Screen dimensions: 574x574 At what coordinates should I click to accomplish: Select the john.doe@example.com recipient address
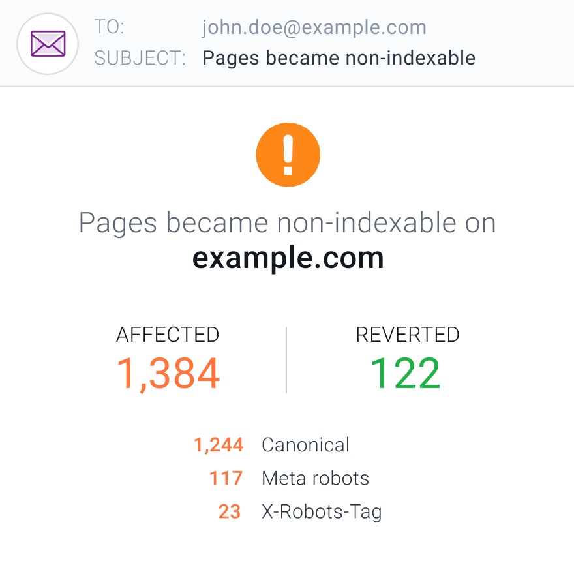pos(314,27)
